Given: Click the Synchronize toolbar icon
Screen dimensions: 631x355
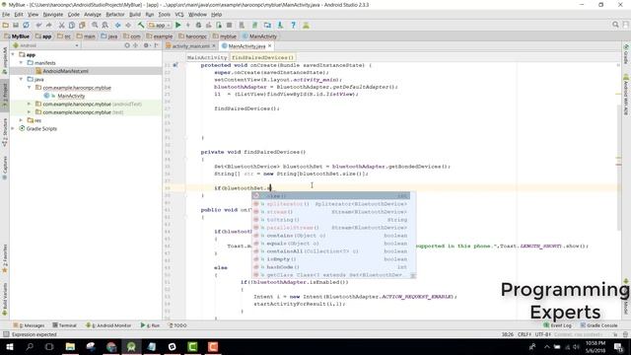Looking at the screenshot, I should [27, 25].
